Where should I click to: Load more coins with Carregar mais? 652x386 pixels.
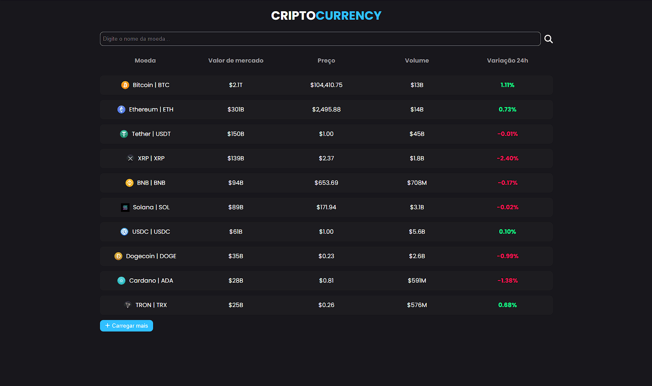pos(127,326)
